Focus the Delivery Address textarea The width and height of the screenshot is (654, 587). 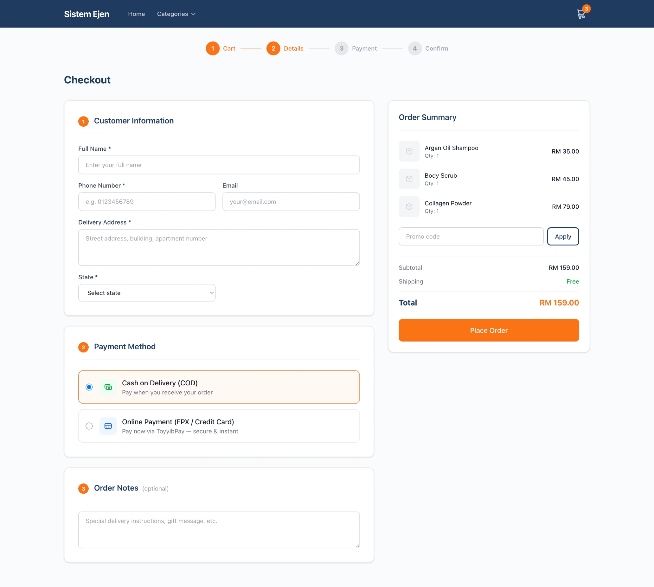[x=219, y=247]
